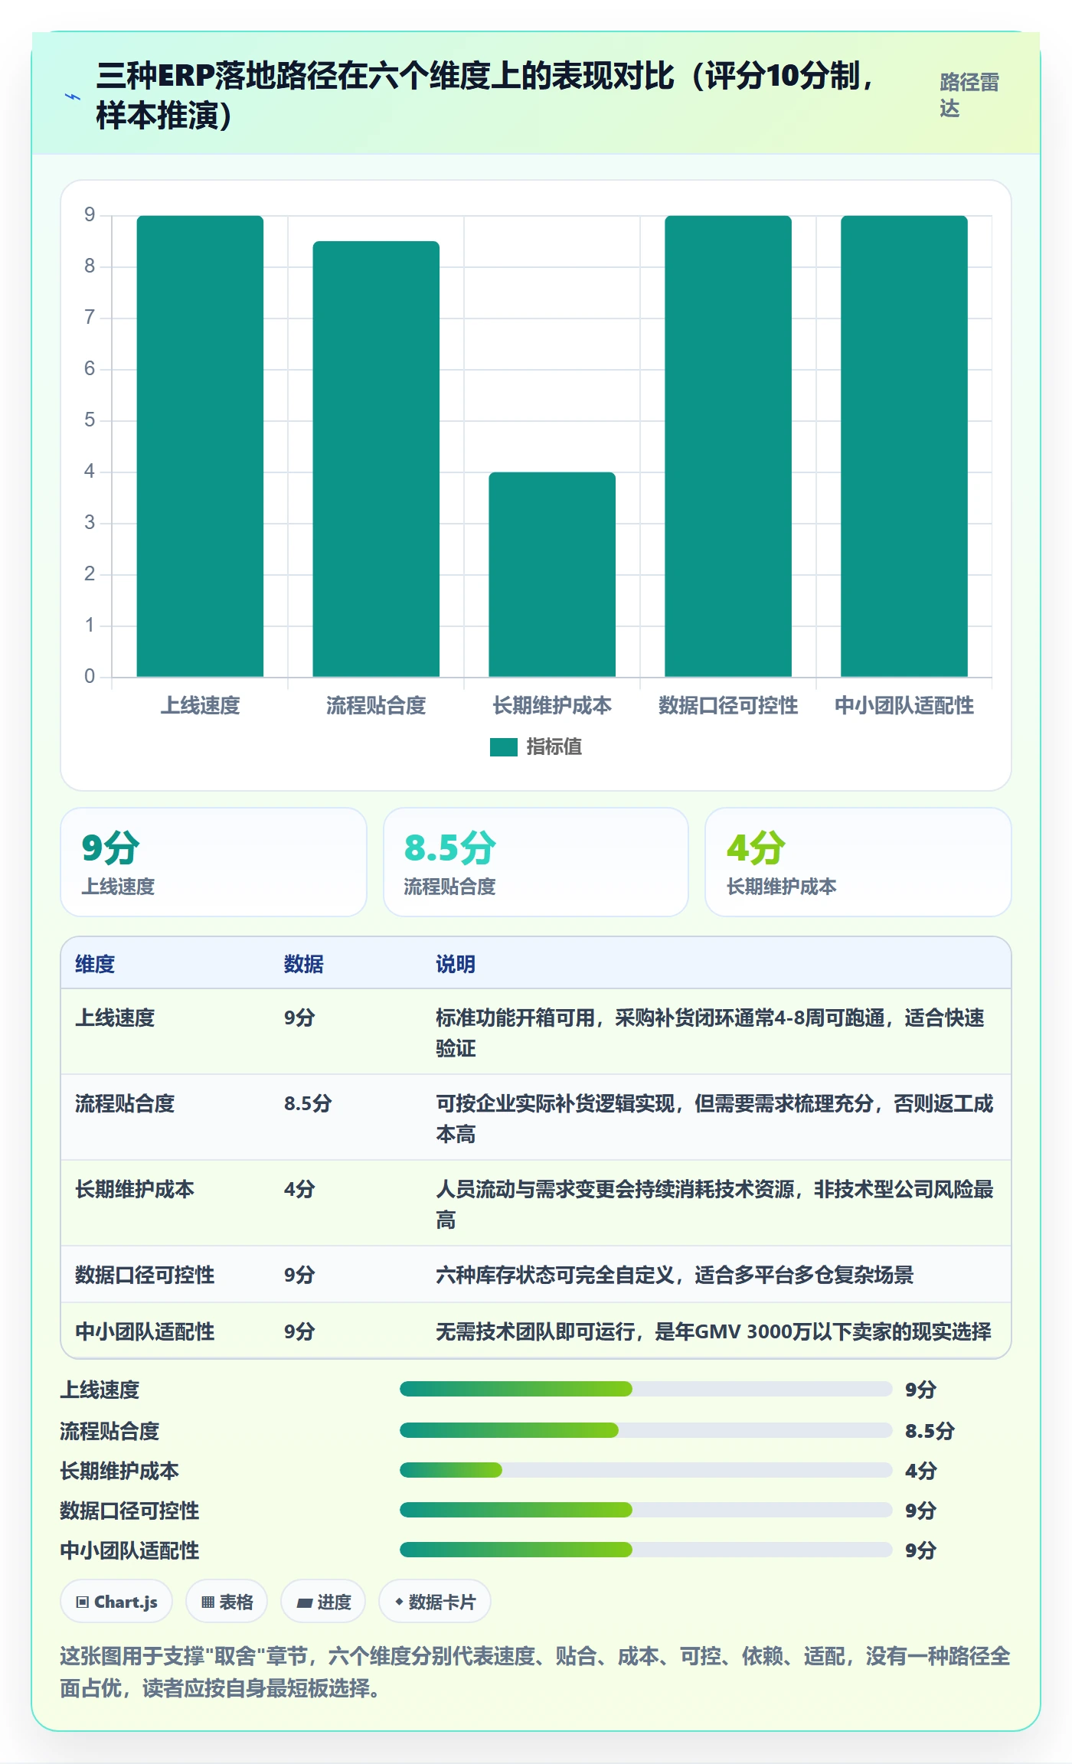Click the 数据口径可控性 bar in the chart
The image size is (1072, 1764).
pos(728,446)
